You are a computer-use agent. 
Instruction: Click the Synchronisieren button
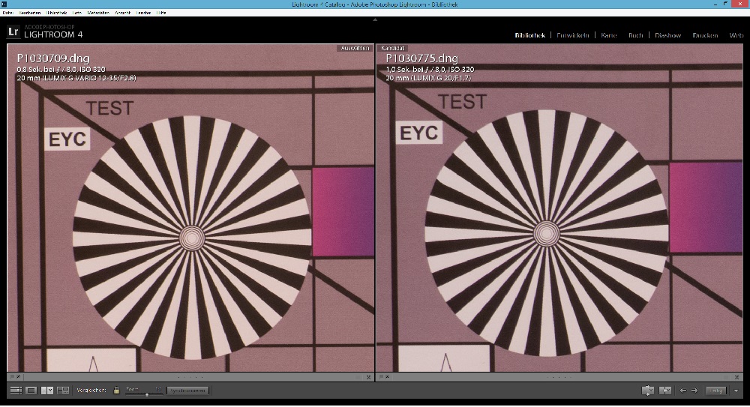188,391
